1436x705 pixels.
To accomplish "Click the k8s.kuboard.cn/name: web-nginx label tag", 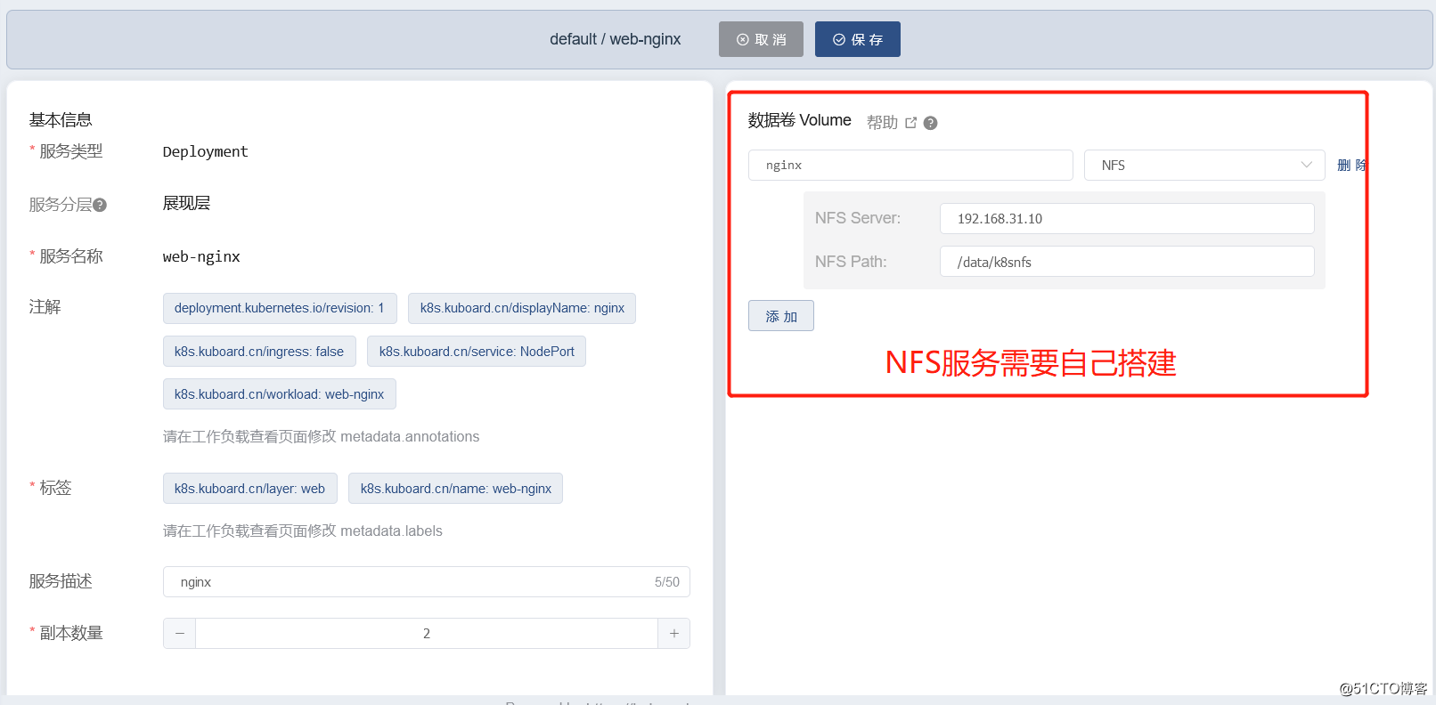I will 455,488.
